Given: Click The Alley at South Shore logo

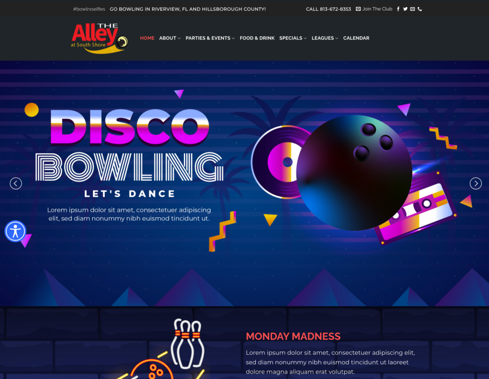Looking at the screenshot, I should tap(99, 38).
